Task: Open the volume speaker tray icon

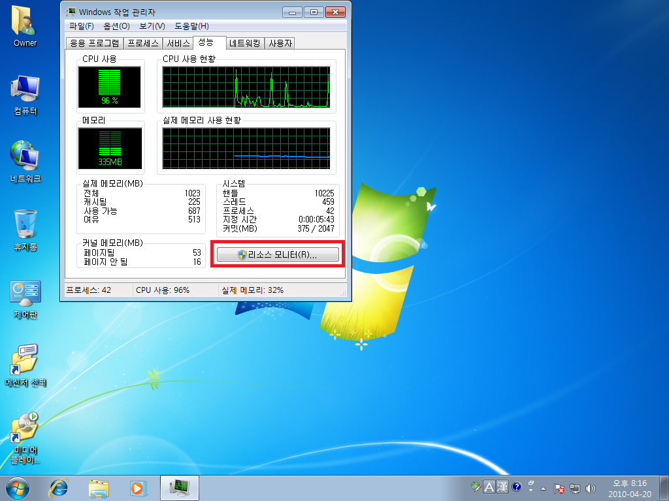Action: point(591,488)
